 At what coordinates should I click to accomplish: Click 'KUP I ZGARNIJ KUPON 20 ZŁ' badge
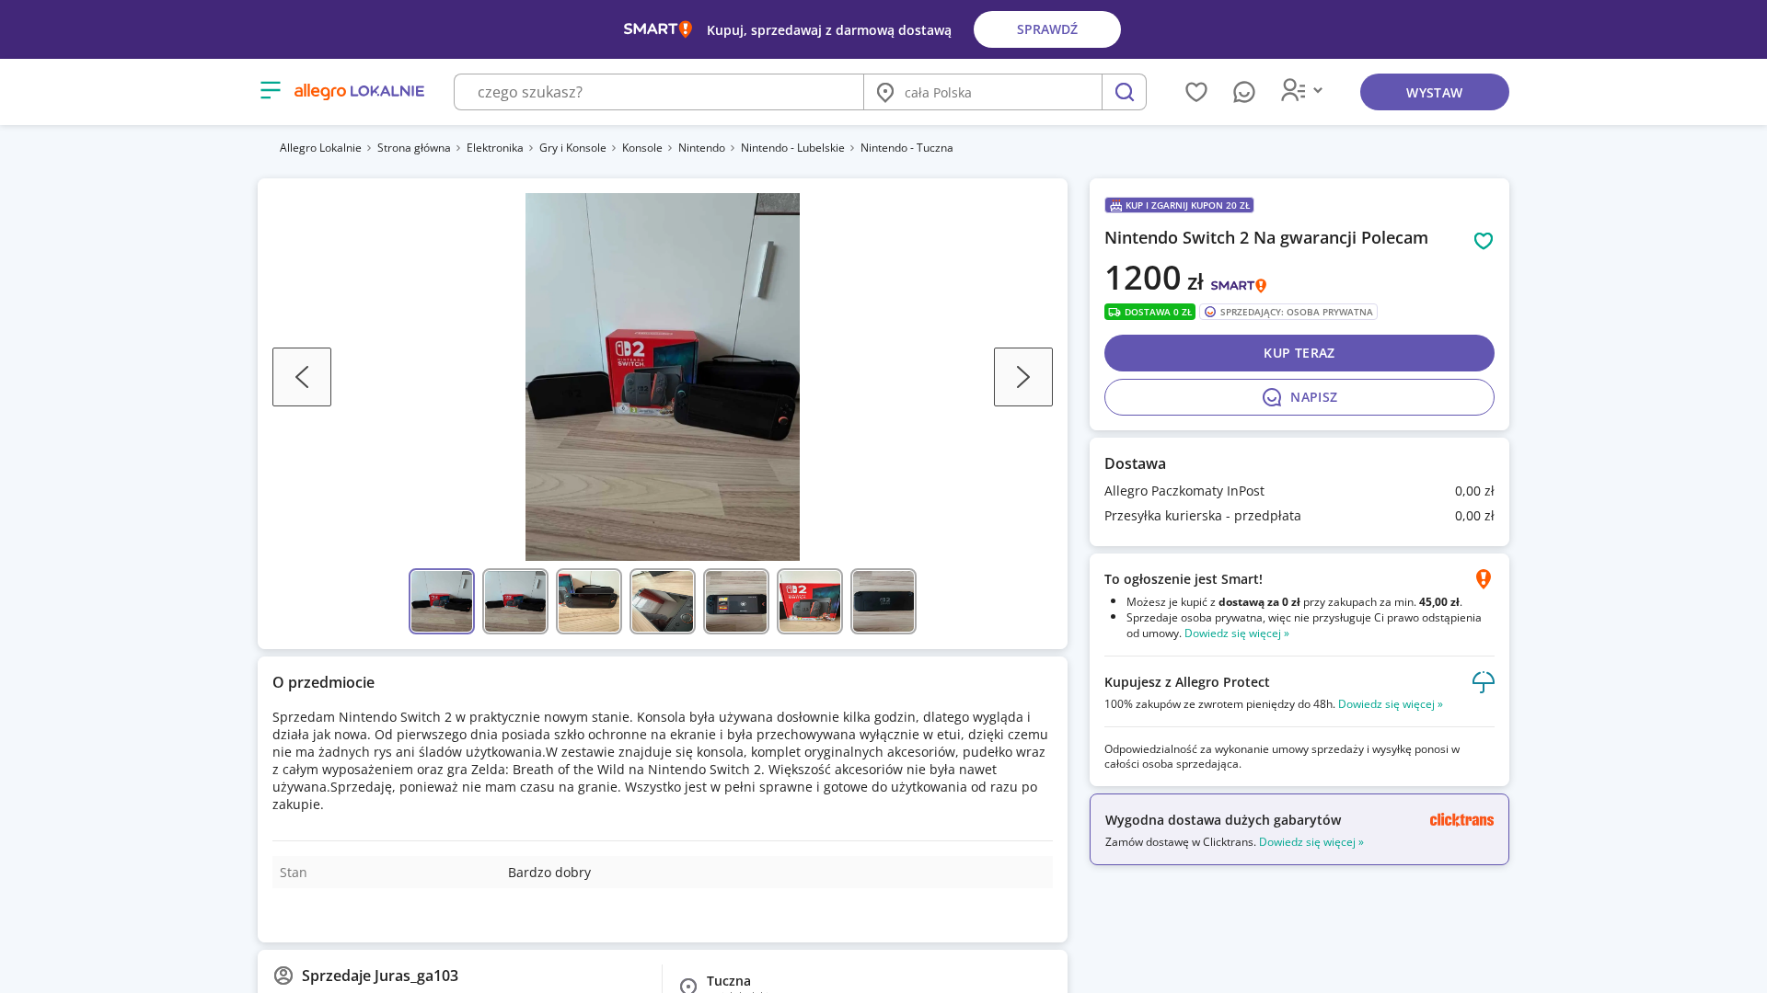[1179, 205]
